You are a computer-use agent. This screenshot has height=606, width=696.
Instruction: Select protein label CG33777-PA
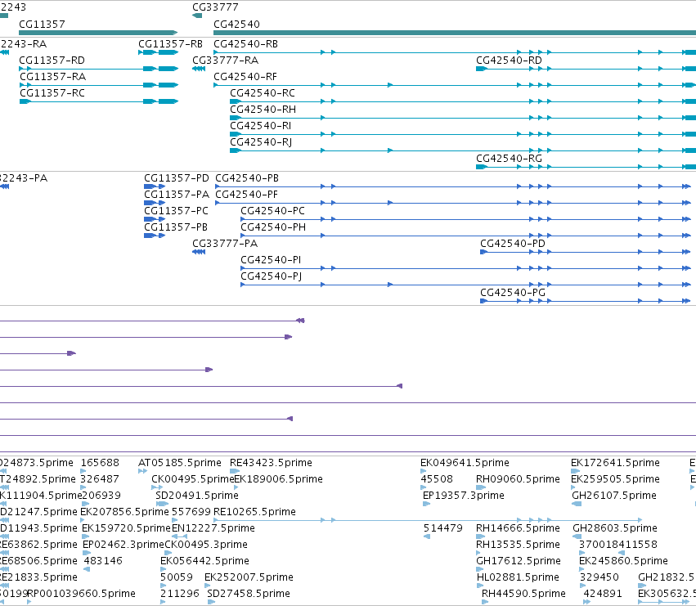[x=225, y=244]
